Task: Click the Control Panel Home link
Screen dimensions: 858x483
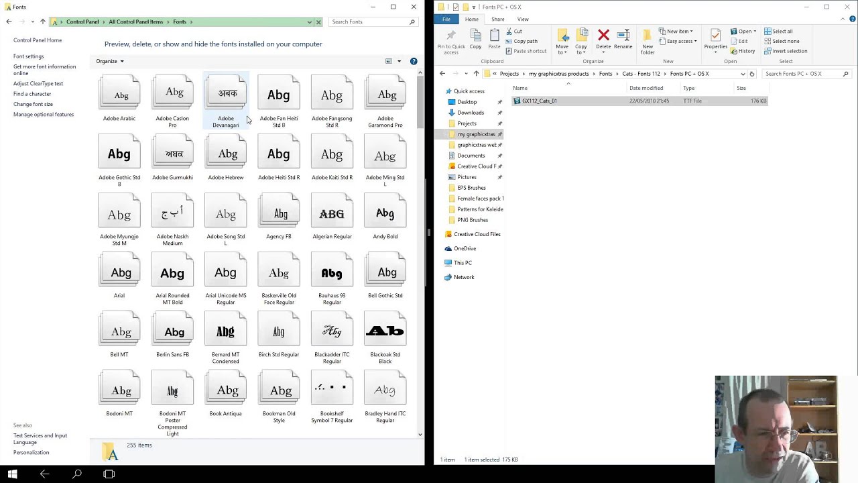Action: [38, 40]
